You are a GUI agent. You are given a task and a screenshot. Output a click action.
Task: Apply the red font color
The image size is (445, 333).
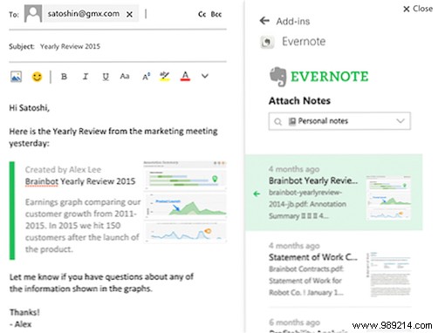pos(185,76)
